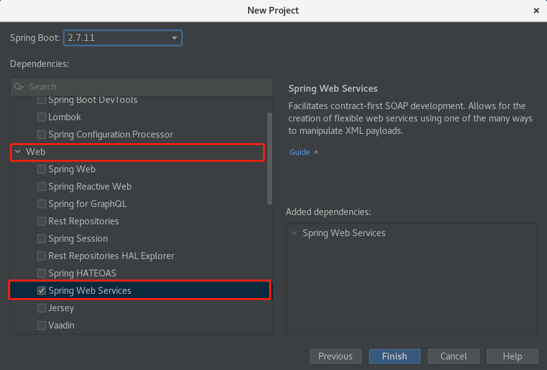This screenshot has width=547, height=370.
Task: Click the Jersey label text
Action: [x=61, y=308]
